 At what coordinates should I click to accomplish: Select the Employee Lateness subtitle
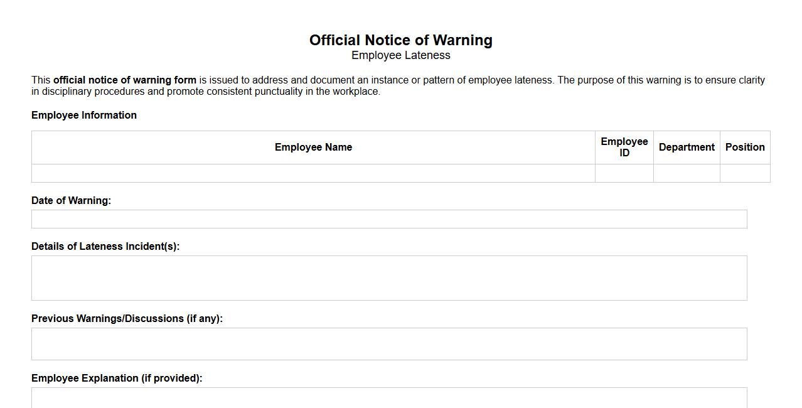400,55
